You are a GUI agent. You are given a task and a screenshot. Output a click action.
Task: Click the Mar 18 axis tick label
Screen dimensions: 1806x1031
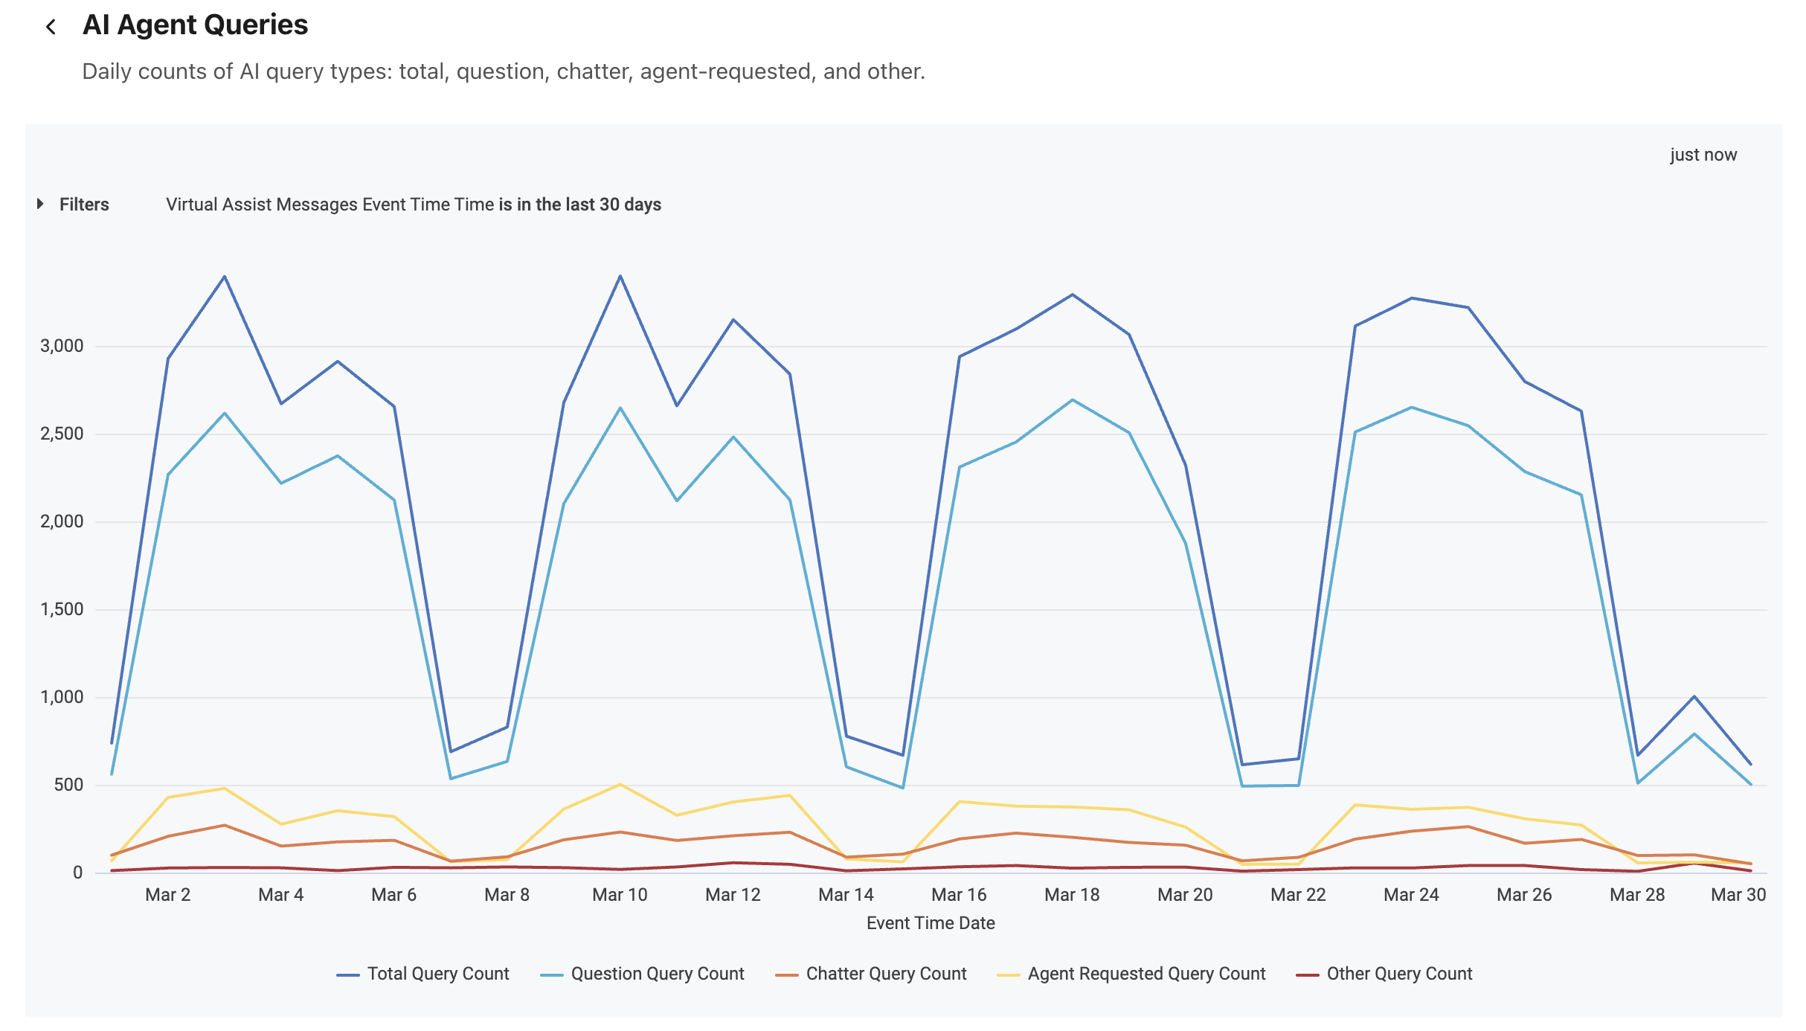click(x=1072, y=894)
